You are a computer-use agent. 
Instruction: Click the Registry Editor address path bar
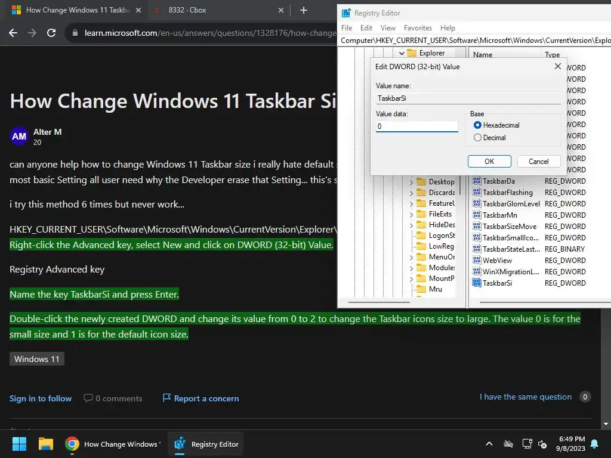click(474, 41)
